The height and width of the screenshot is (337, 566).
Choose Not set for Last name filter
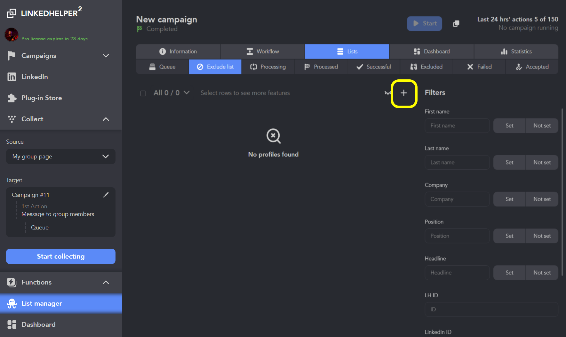(x=542, y=163)
